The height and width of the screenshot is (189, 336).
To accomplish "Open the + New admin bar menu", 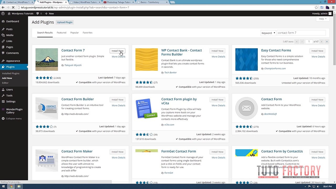I will tap(49, 13).
